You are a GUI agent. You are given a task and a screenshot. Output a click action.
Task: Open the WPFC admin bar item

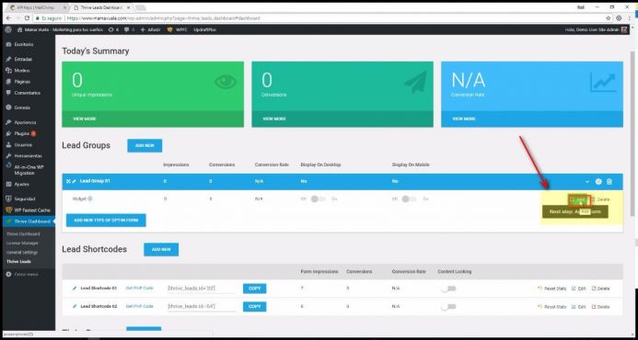[x=177, y=29]
